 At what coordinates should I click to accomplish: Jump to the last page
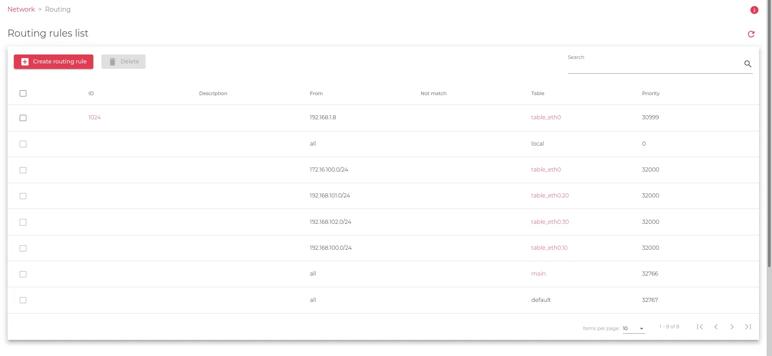pyautogui.click(x=748, y=327)
